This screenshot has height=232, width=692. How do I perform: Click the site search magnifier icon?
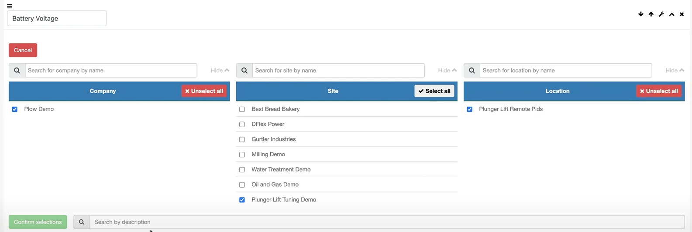(244, 71)
